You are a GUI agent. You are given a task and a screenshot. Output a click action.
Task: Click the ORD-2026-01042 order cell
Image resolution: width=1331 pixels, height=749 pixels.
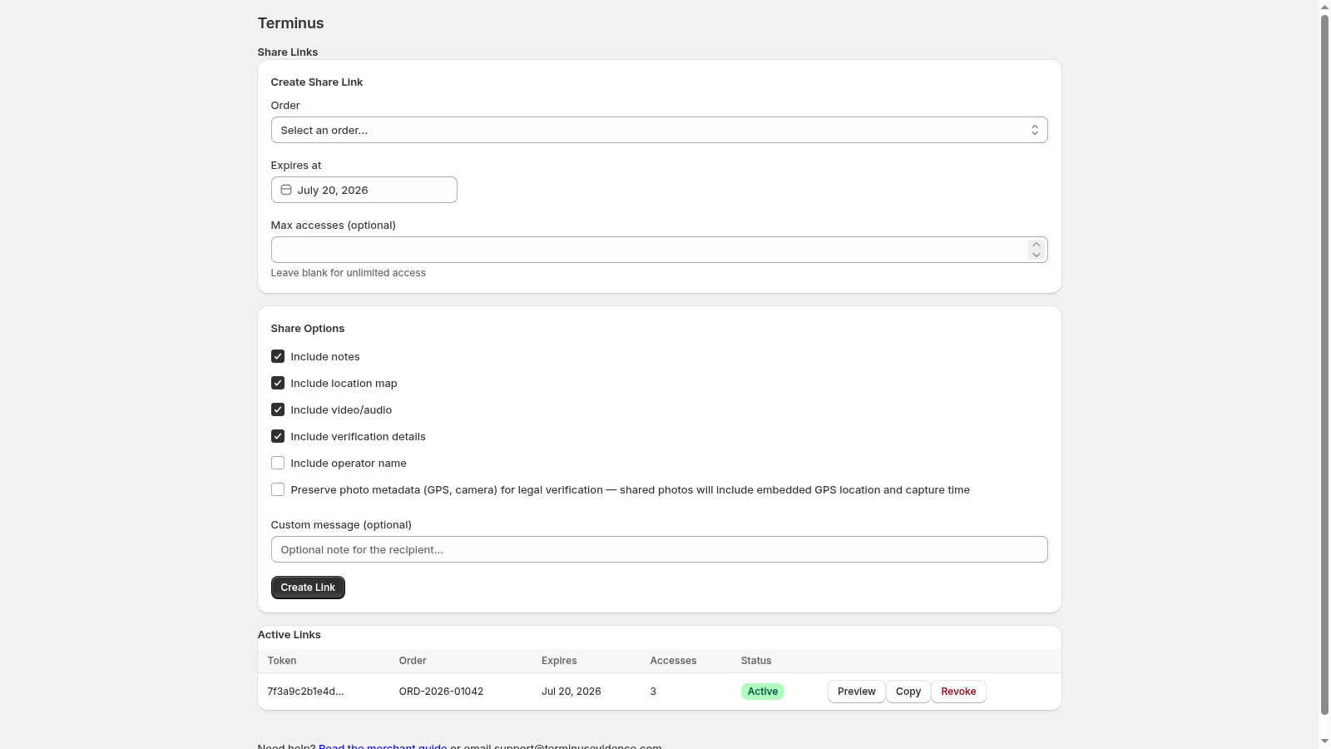pyautogui.click(x=441, y=692)
